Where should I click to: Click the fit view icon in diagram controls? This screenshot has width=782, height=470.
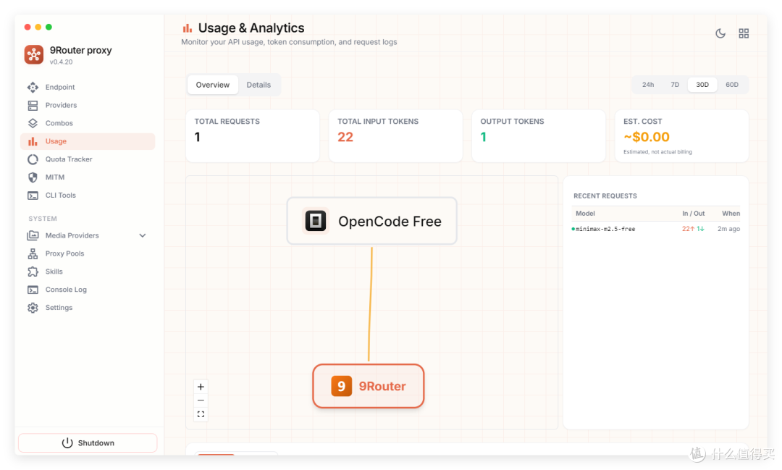(201, 414)
